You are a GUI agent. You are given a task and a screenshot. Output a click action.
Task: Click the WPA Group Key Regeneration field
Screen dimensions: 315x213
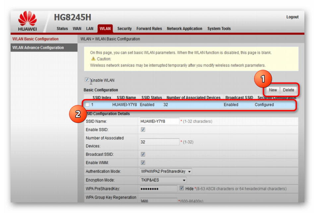click(x=158, y=200)
